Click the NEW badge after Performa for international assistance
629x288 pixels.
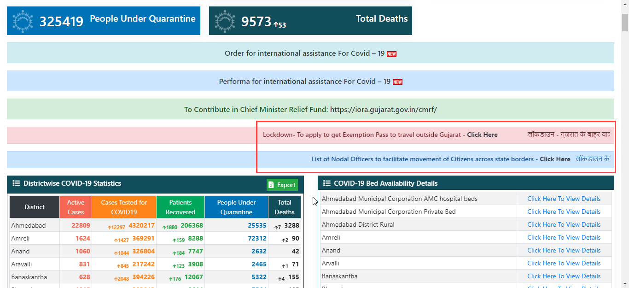pyautogui.click(x=397, y=82)
